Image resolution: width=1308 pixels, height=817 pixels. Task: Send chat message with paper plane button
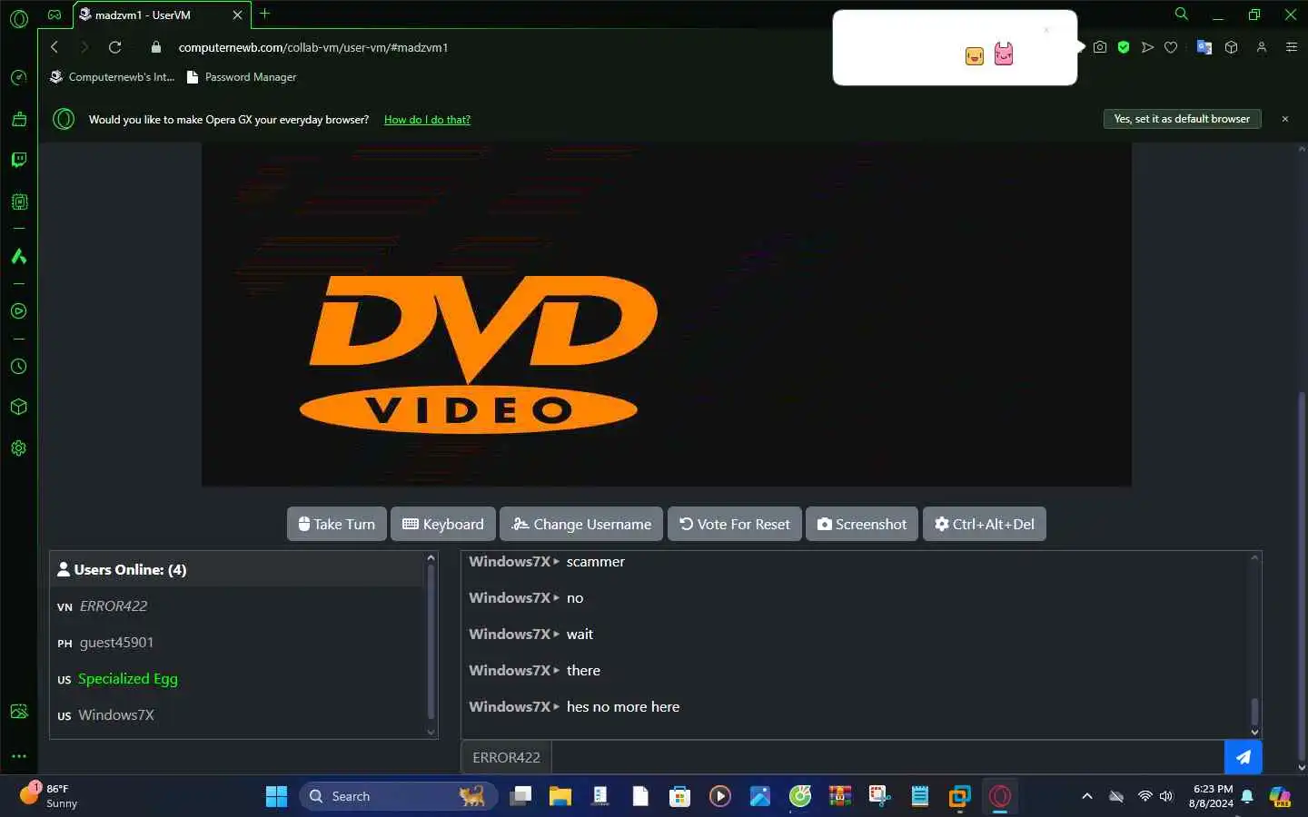pos(1243,757)
